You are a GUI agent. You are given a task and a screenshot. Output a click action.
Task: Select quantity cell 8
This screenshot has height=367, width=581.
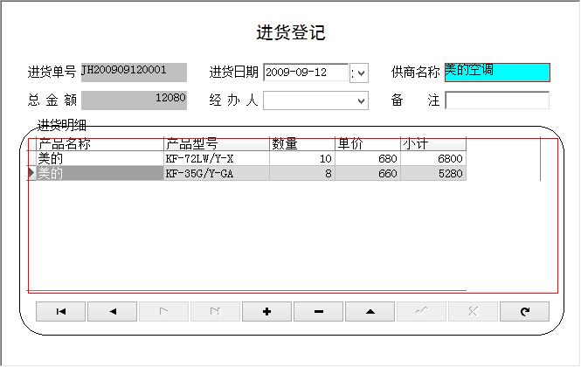click(x=302, y=174)
